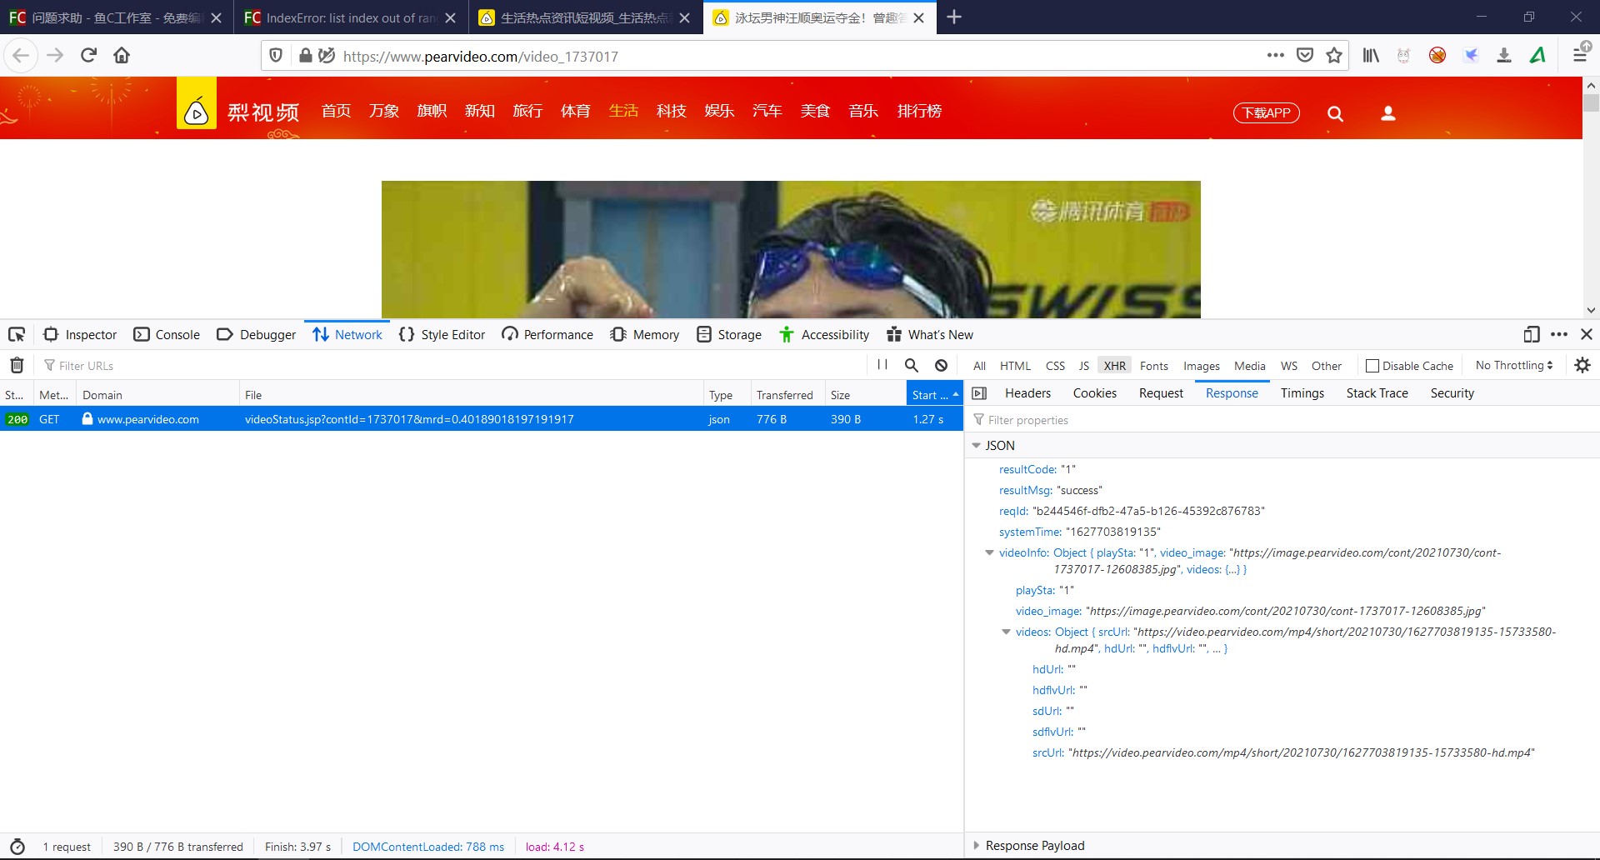Screen dimensions: 1600x860
Task: Select the videoStatus.jsp request row
Action: tap(482, 419)
